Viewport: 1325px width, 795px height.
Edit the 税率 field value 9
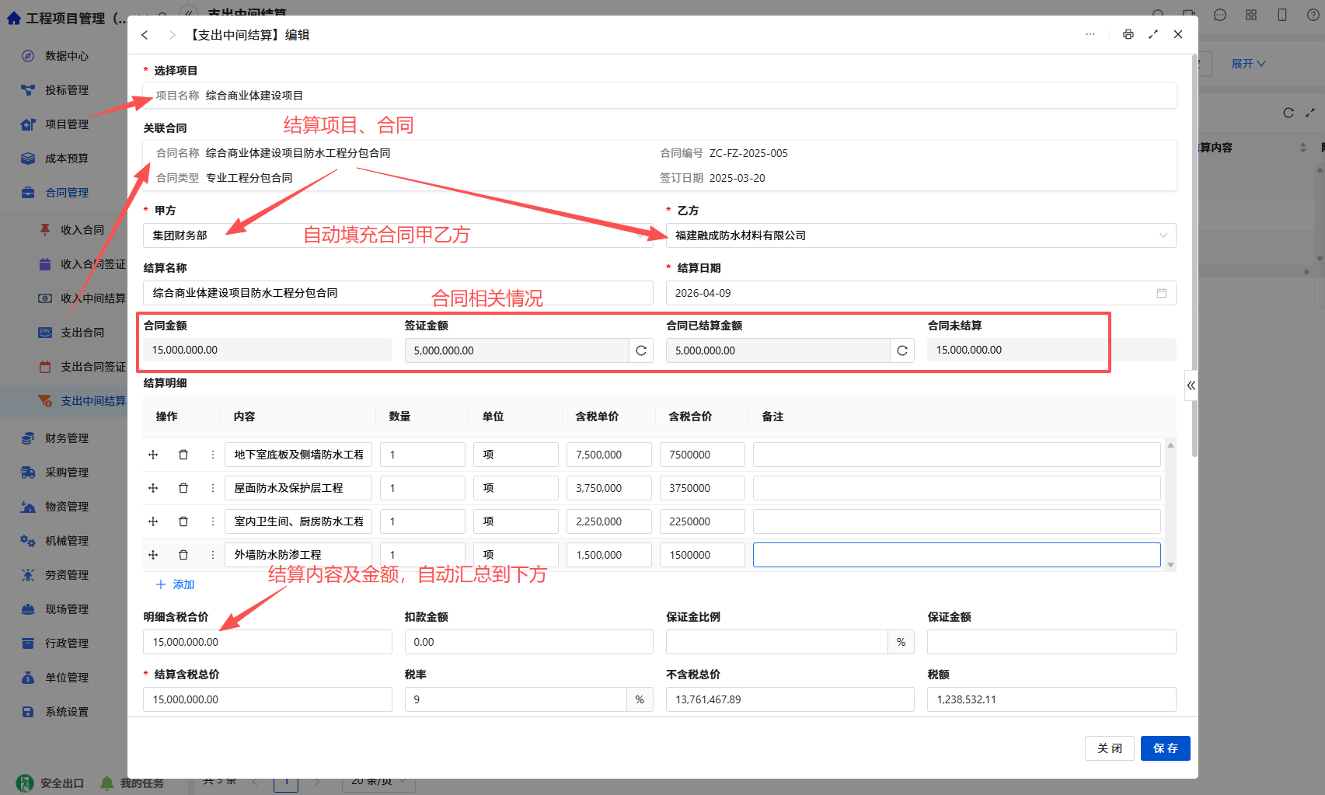pos(516,699)
